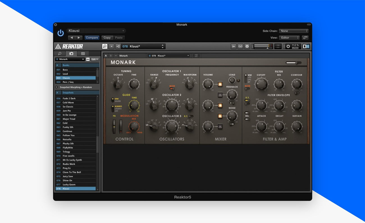The width and height of the screenshot is (365, 223).
Task: Click the sidebar magnifier button in Reaktor toolbar
Action: click(x=105, y=47)
